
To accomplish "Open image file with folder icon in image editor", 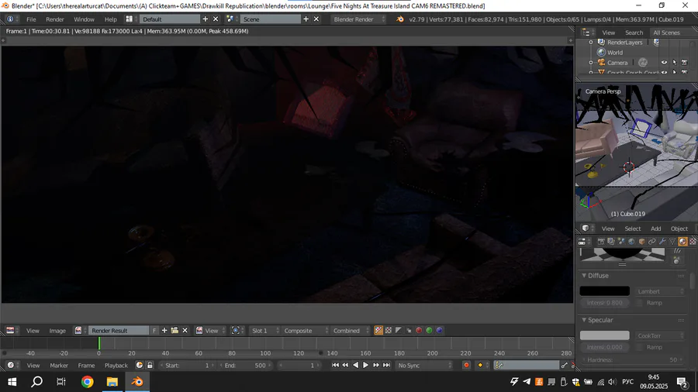I will point(174,330).
